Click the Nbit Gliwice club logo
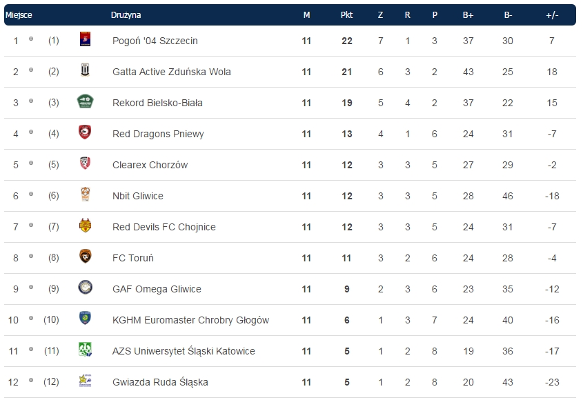Viewport: 583px width, 400px height. coord(85,195)
